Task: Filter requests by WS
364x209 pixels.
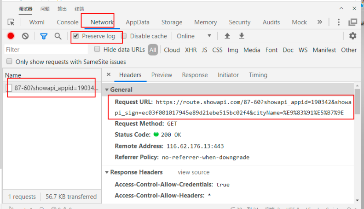Action: (x=303, y=50)
